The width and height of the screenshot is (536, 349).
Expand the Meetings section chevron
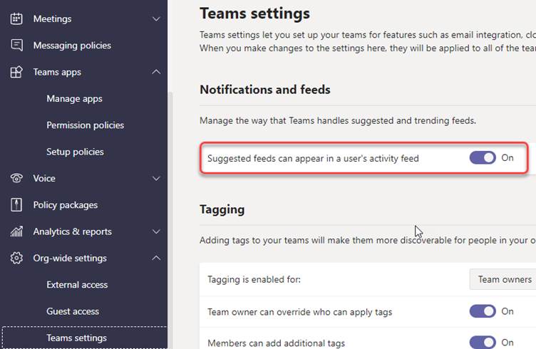pos(156,19)
